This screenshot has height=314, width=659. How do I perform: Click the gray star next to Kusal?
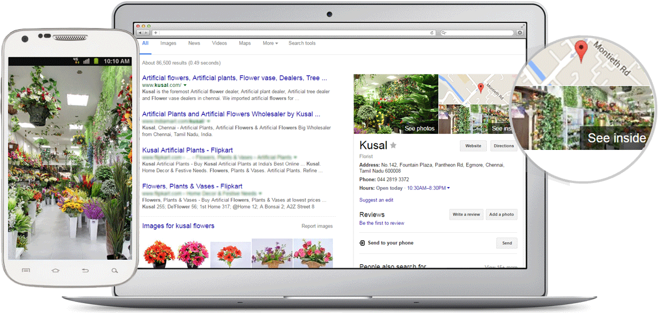[x=393, y=145]
